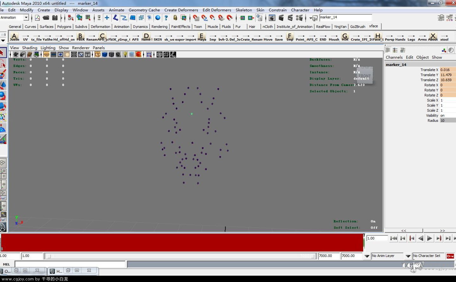The height and width of the screenshot is (282, 456).
Task: Select the Move tool cone icon
Action: coord(3,85)
